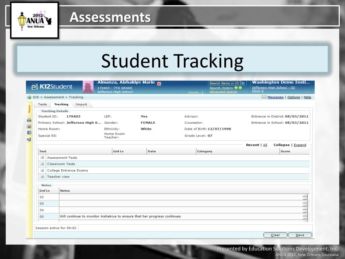Click the red alert icon next to student name
Image resolution: width=345 pixels, height=259 pixels.
(x=159, y=84)
